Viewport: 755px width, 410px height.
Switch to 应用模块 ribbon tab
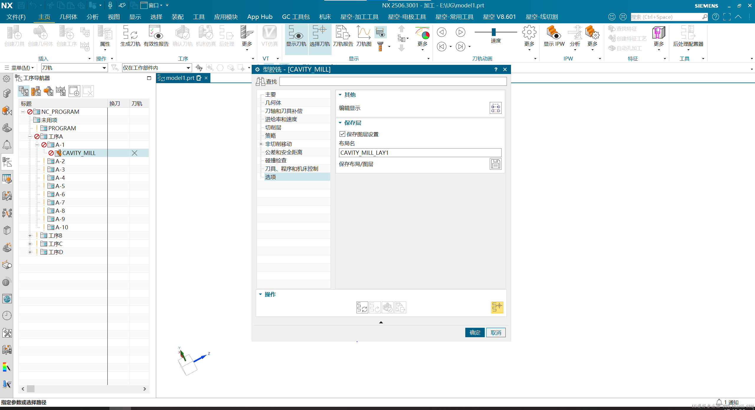coord(226,17)
